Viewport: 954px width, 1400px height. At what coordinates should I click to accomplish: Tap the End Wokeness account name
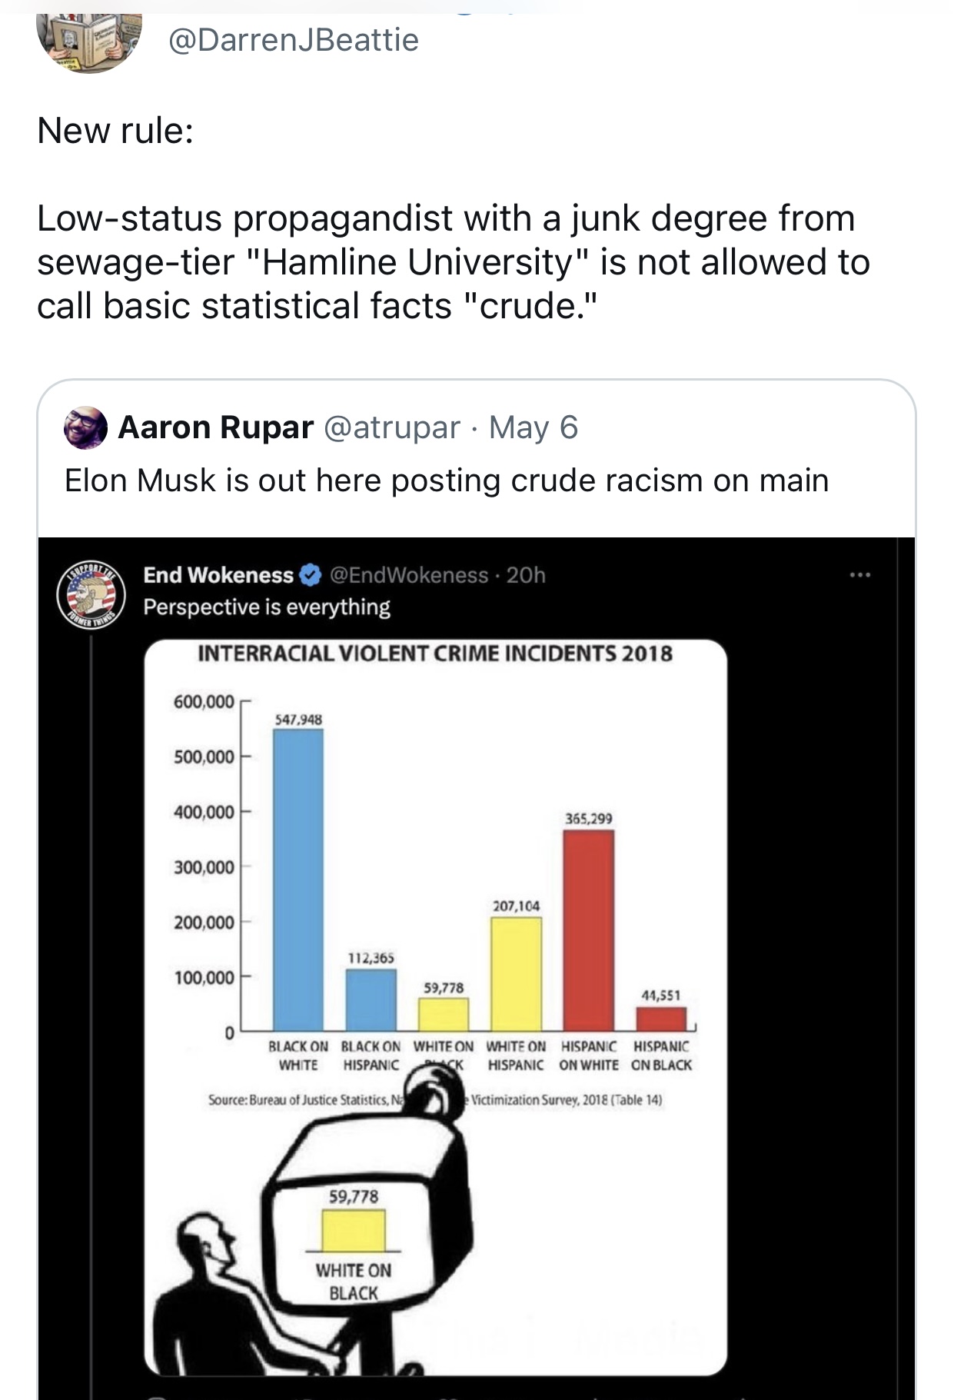point(218,575)
